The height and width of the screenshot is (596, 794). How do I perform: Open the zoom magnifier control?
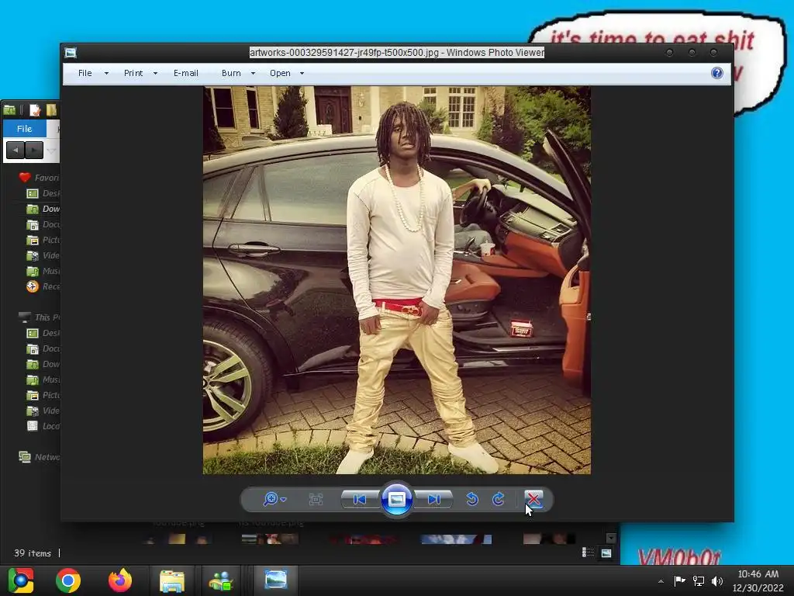(x=271, y=499)
